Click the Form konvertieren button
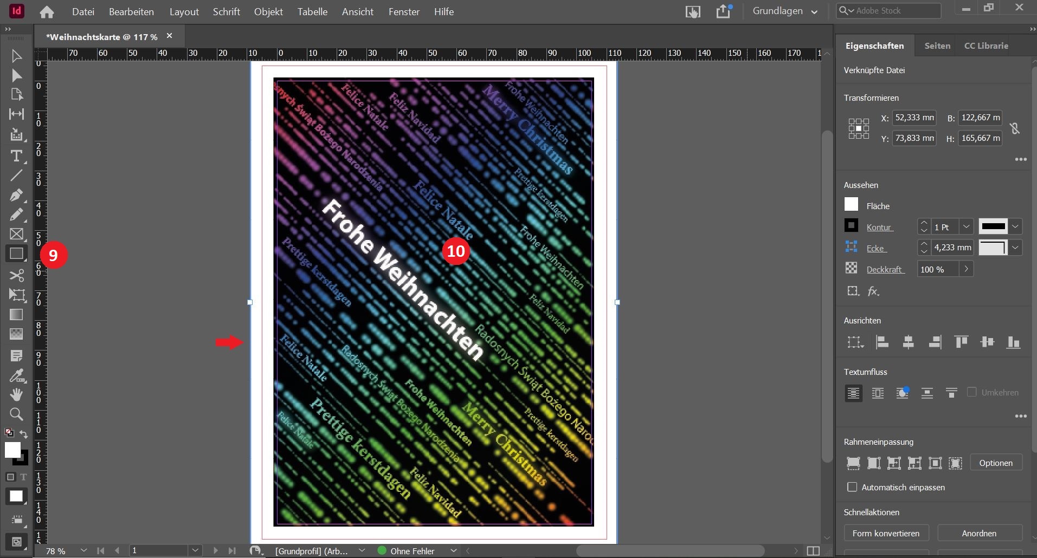The image size is (1037, 558). coord(886,533)
